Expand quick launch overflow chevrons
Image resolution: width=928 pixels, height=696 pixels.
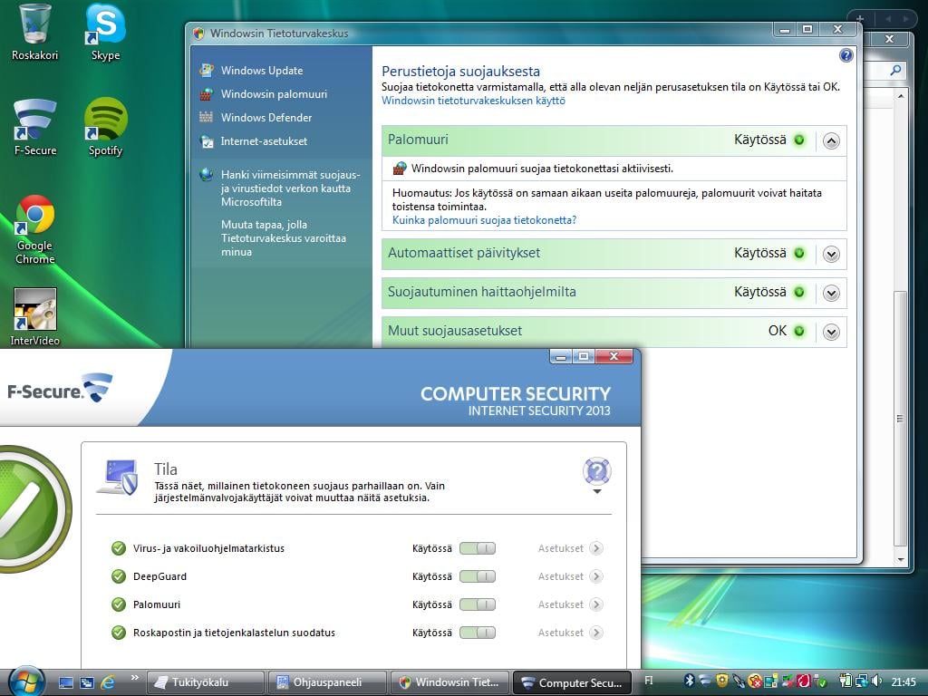click(134, 678)
